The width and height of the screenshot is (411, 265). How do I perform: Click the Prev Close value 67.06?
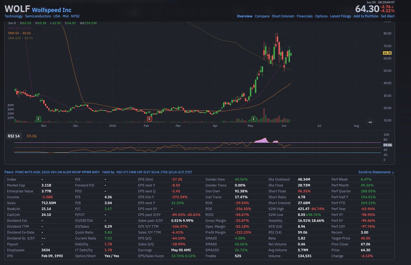coord(365,244)
